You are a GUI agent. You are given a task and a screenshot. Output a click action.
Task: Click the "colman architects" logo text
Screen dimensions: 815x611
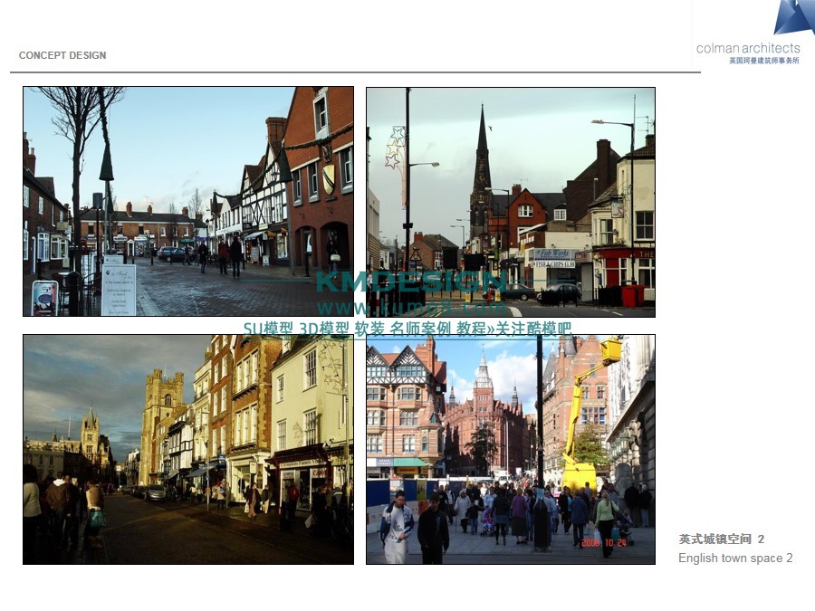748,48
